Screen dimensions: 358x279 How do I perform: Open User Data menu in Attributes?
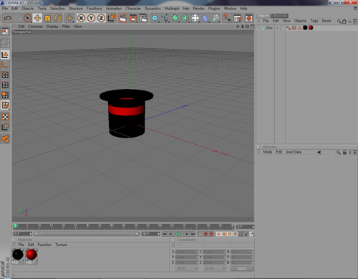(x=294, y=152)
